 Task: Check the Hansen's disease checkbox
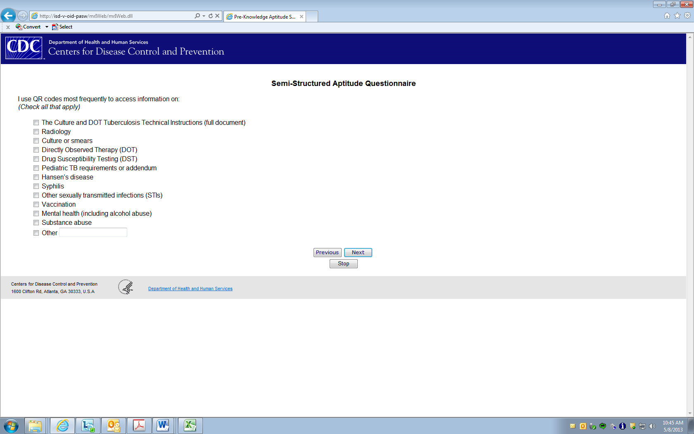click(x=36, y=177)
